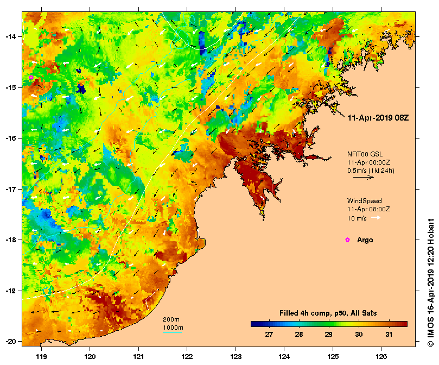This screenshot has height=365, width=439.
Task: Click the latitude label -15
Action: point(11,87)
